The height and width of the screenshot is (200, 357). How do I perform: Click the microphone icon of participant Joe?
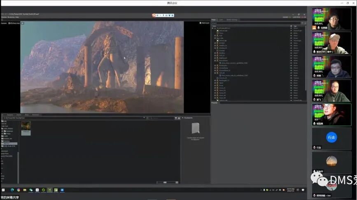315,195
